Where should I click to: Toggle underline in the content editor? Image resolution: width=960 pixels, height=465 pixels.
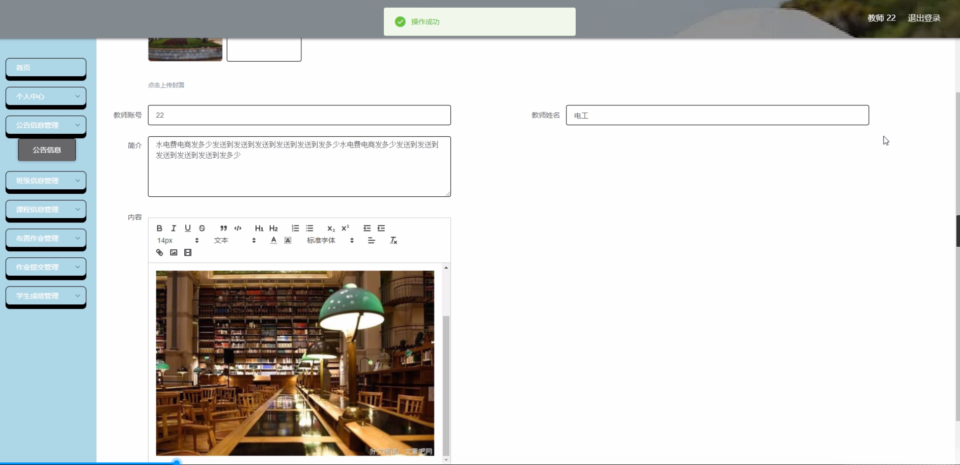[x=188, y=228]
